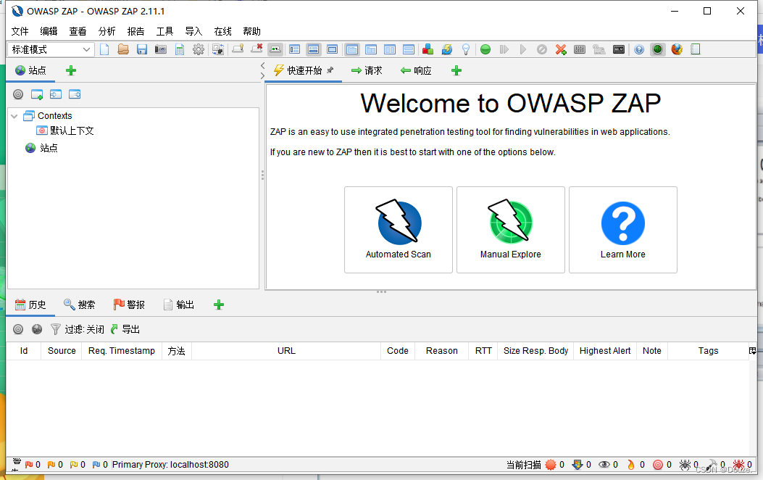Switch to the 警报 tab
The width and height of the screenshot is (763, 480).
[129, 305]
